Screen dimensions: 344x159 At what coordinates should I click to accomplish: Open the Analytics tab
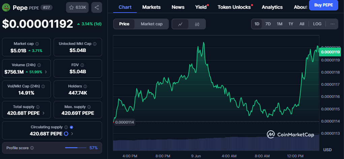click(x=272, y=7)
